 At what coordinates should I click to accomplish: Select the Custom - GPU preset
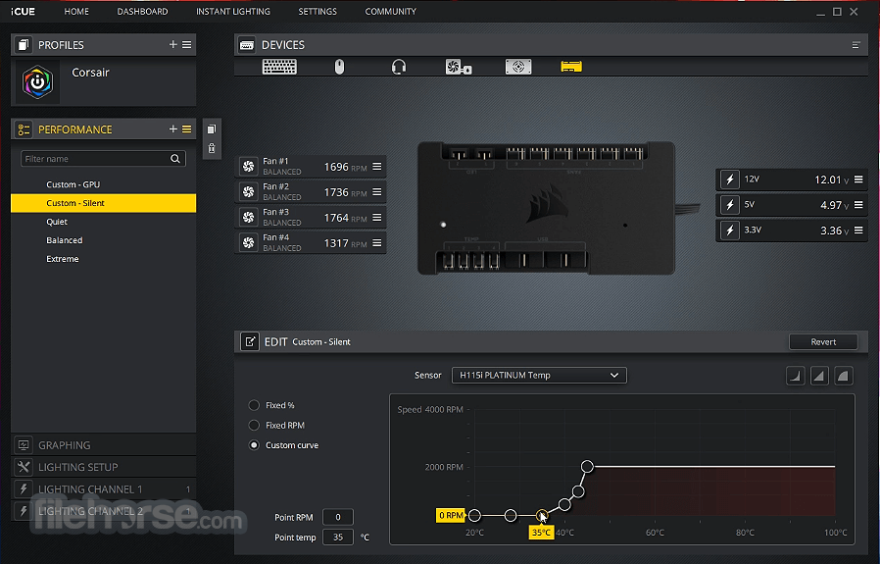click(x=104, y=184)
